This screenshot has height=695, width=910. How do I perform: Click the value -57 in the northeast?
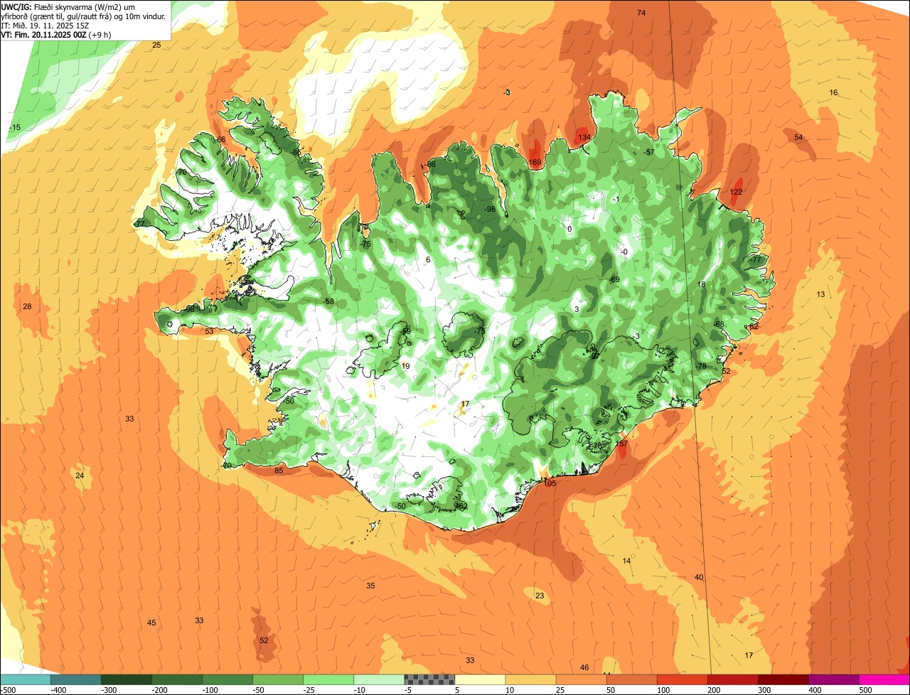click(x=648, y=152)
